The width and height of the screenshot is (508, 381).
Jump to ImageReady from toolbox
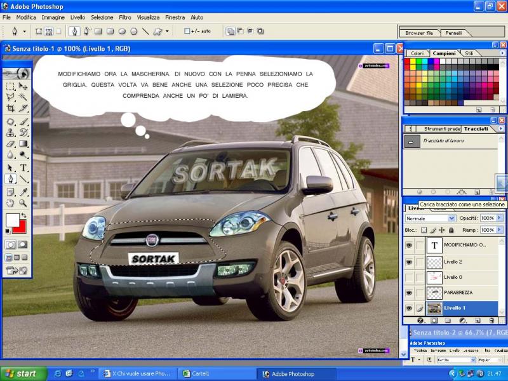pyautogui.click(x=17, y=270)
